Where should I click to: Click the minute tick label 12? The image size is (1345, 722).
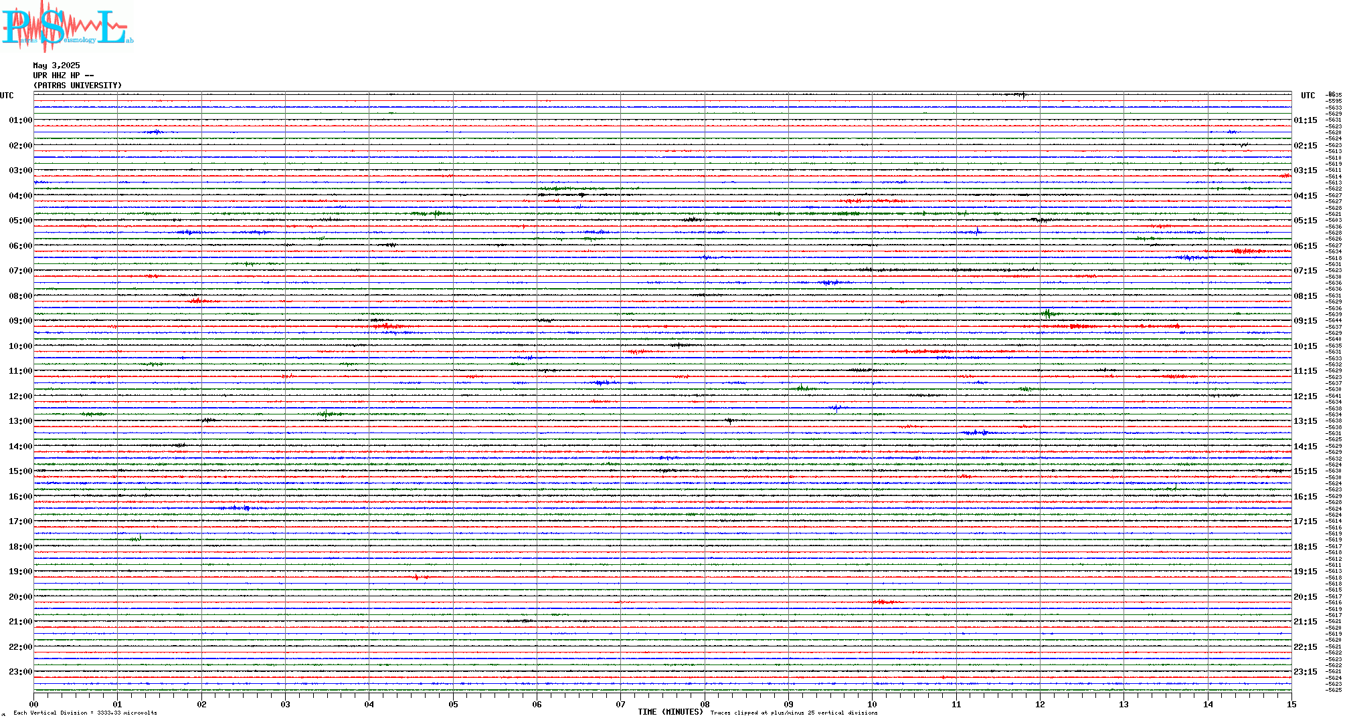tap(1040, 704)
